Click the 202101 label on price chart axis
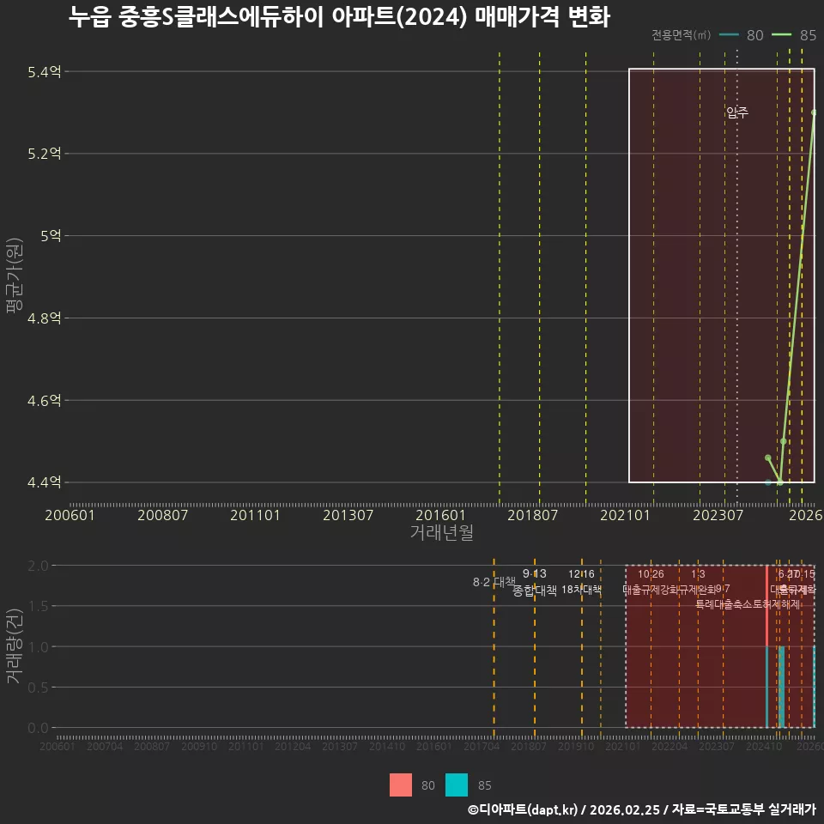The height and width of the screenshot is (824, 824). tap(626, 515)
